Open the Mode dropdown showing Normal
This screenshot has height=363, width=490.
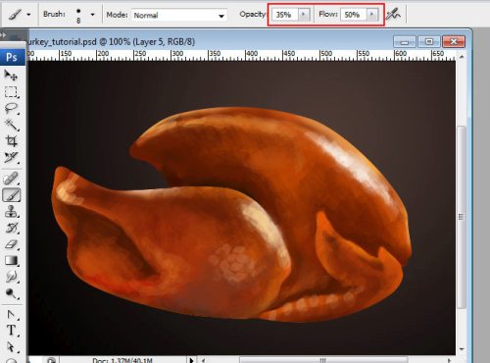179,15
